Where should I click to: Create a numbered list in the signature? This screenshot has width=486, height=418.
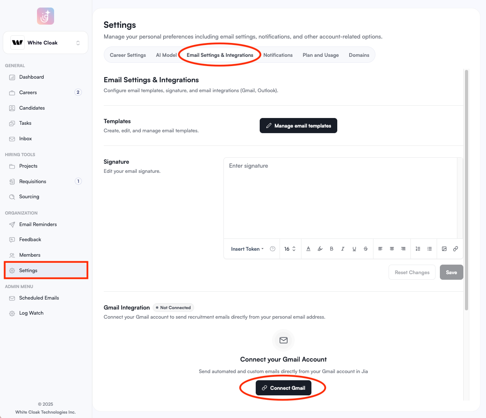[x=418, y=249]
